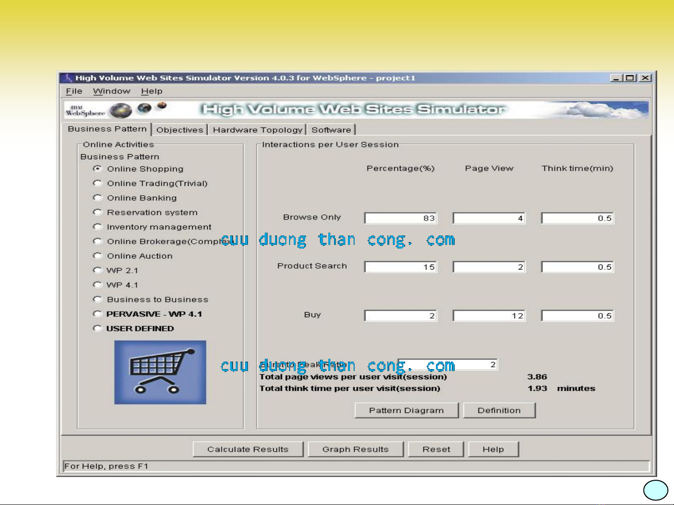
Task: Edit Product Search think time field
Action: pos(578,267)
